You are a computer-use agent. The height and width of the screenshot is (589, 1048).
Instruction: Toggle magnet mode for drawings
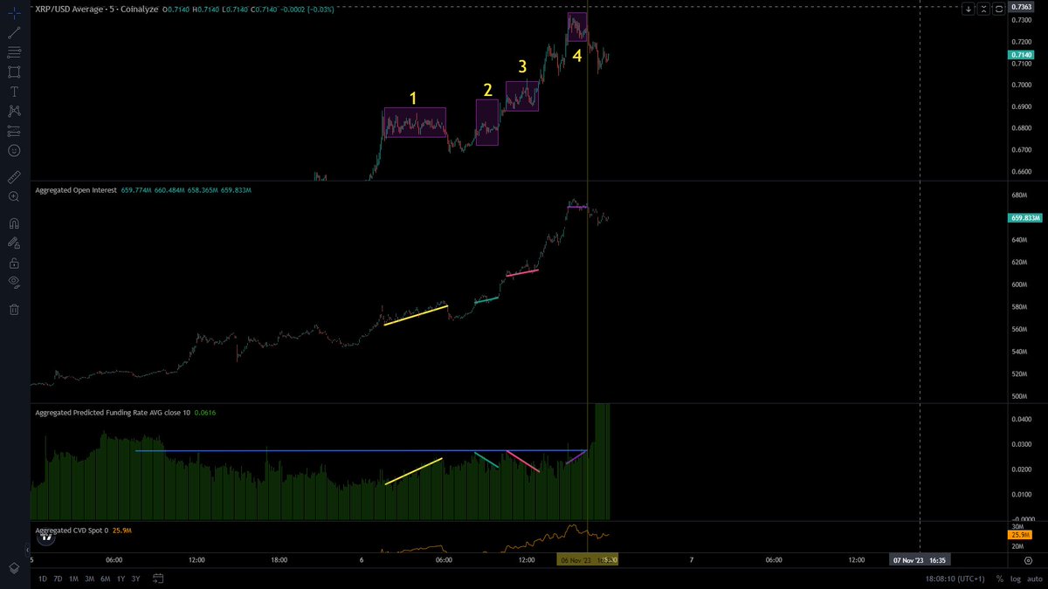[x=14, y=223]
